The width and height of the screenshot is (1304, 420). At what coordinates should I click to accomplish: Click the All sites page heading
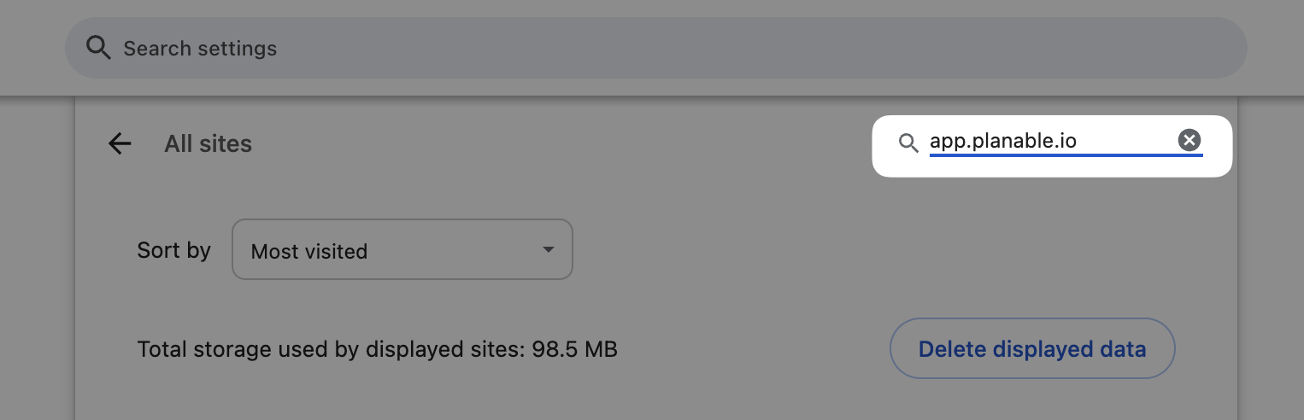click(208, 143)
